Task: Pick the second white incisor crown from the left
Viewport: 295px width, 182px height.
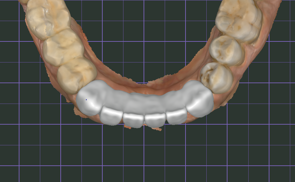Action: tap(133, 120)
